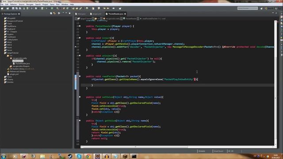Fold the inject() method
Image resolution: width=283 pixels, height=159 pixels.
[80, 38]
